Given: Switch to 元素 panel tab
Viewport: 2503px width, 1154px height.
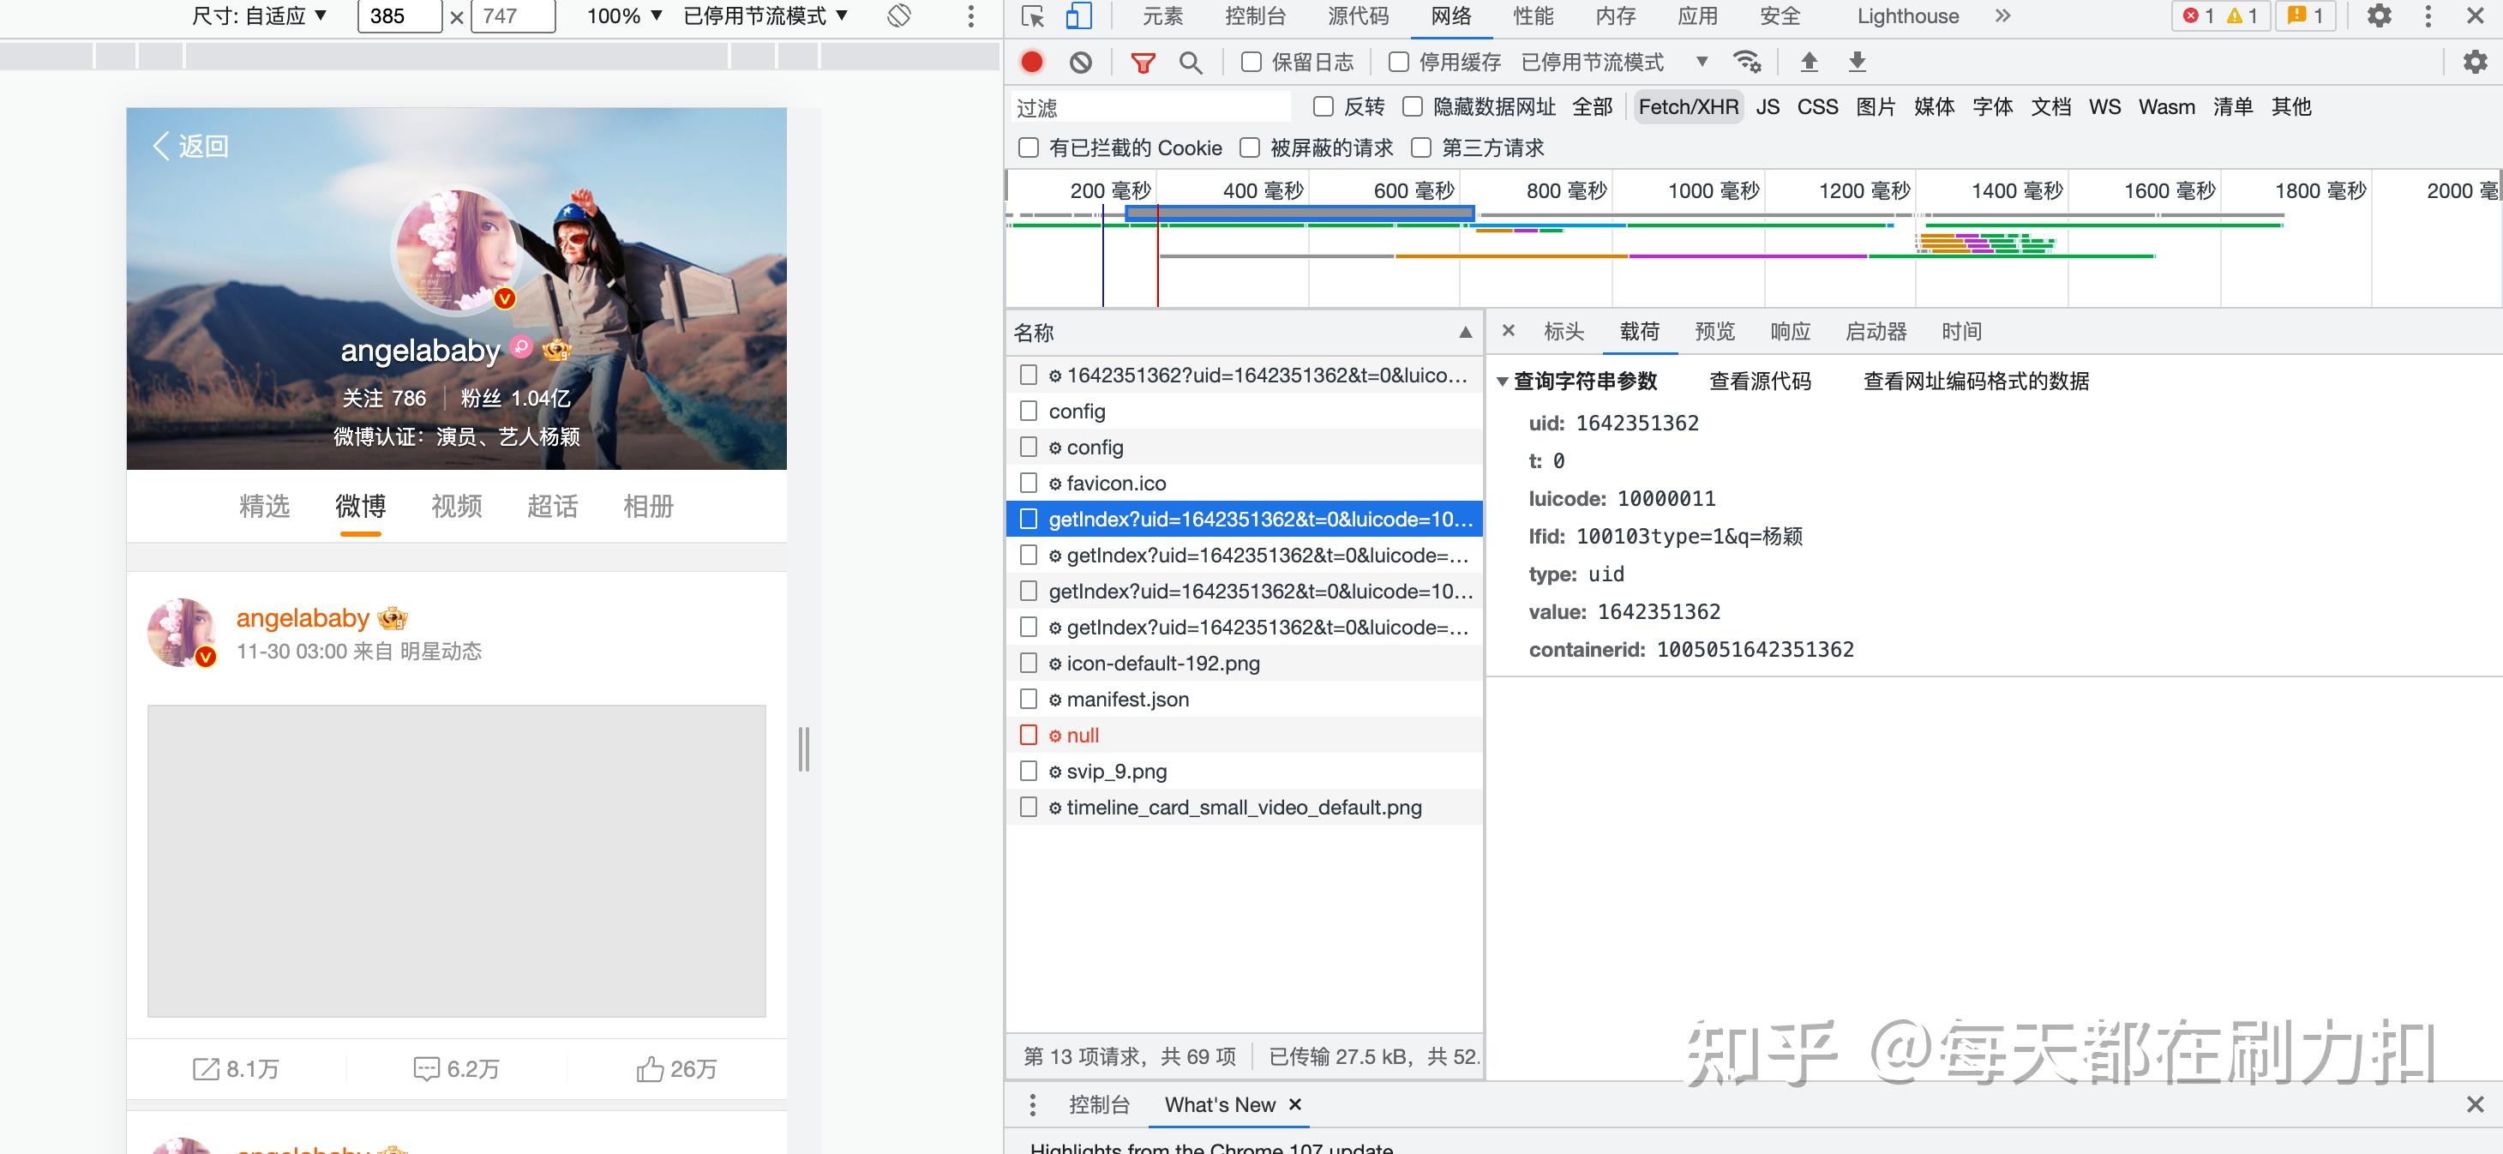Looking at the screenshot, I should [x=1162, y=15].
